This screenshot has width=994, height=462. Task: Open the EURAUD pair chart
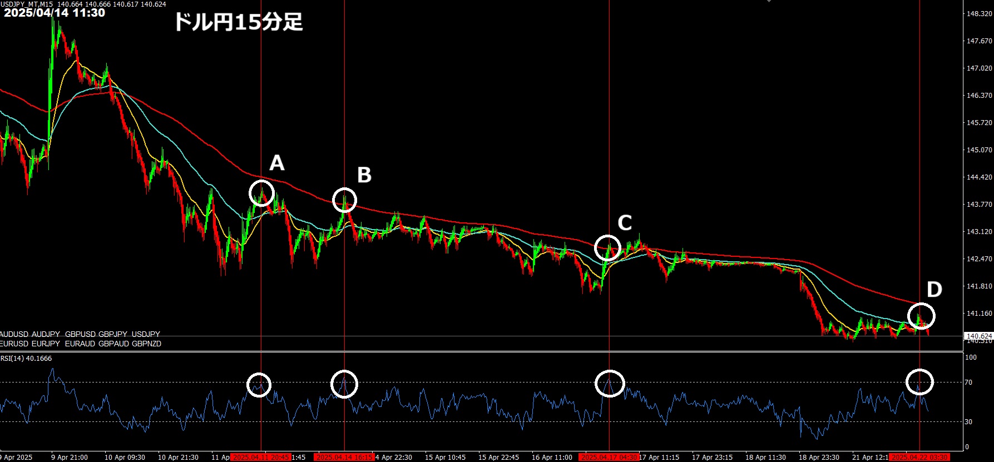[x=80, y=344]
